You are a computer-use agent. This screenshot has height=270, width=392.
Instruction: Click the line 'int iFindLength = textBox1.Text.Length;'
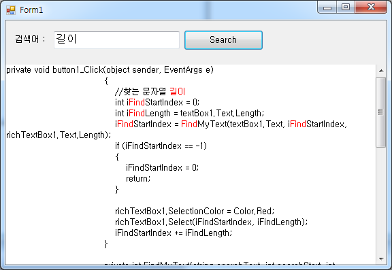[189, 114]
